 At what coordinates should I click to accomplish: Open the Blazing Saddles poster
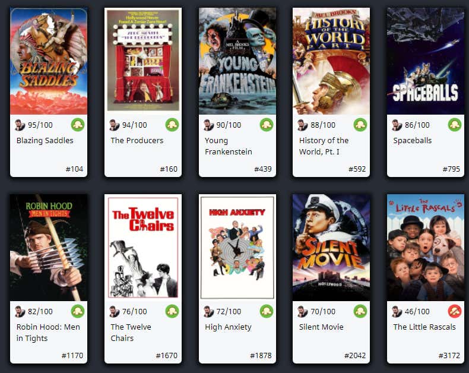(49, 61)
